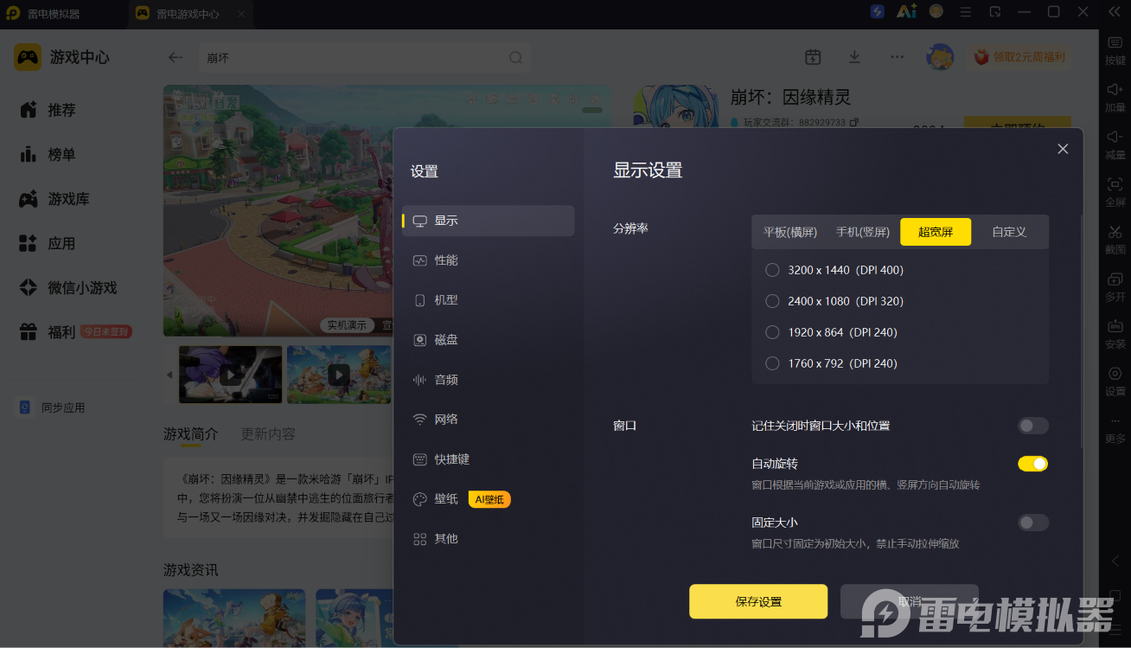This screenshot has width=1131, height=648.
Task: Open 性能 settings category
Action: [489, 260]
